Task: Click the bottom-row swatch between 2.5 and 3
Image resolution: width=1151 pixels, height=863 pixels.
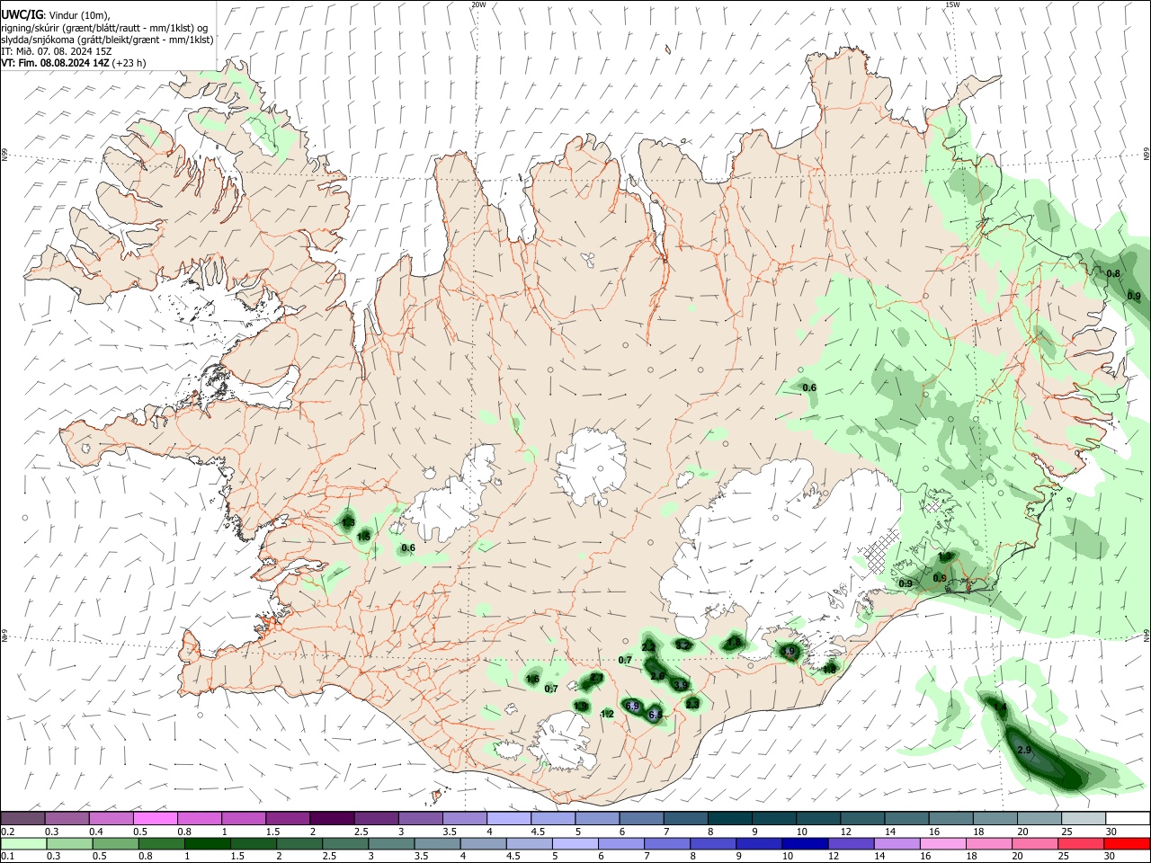Action: pos(344,843)
